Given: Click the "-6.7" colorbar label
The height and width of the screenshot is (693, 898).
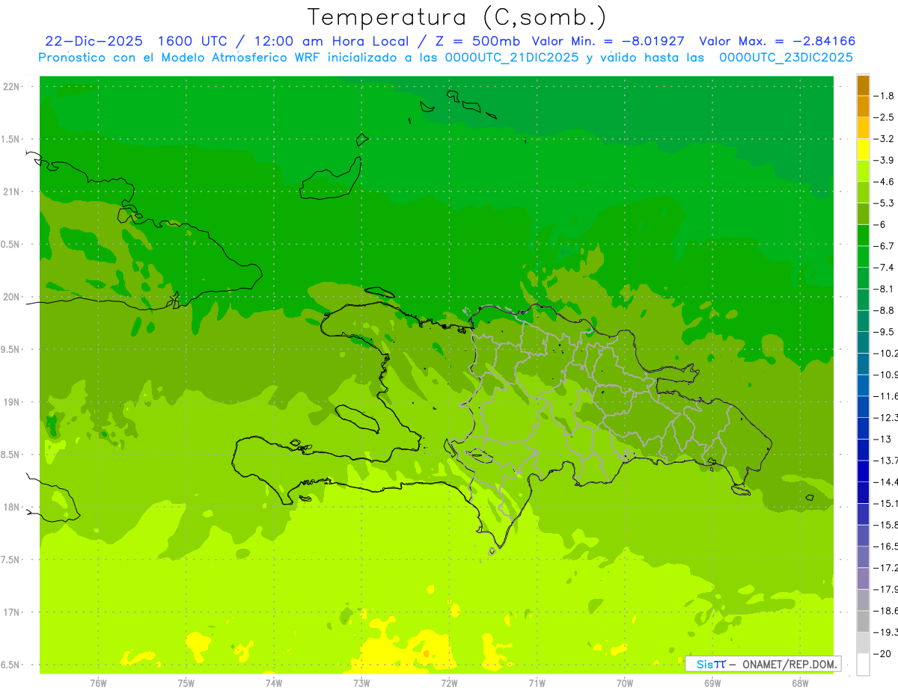Looking at the screenshot, I should tap(885, 246).
